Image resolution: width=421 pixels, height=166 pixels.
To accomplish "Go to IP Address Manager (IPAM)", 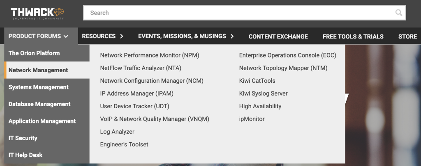I will point(136,93).
